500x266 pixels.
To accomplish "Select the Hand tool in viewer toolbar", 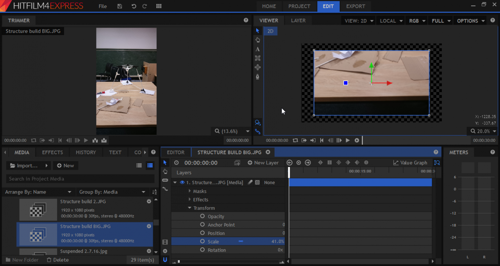I will 257,40.
